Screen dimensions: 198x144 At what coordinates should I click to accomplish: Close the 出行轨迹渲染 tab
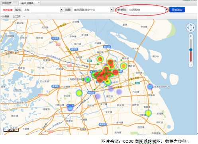pyautogui.click(x=39, y=2)
